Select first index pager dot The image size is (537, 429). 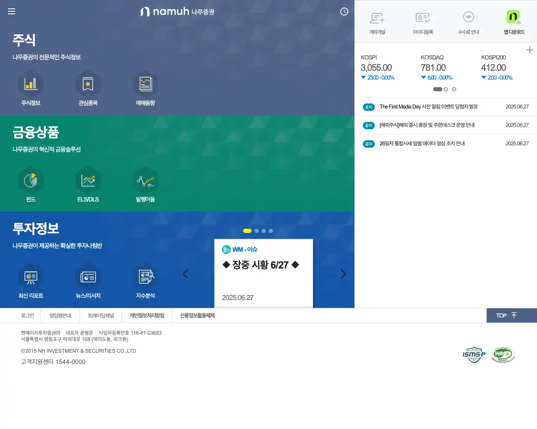[438, 89]
